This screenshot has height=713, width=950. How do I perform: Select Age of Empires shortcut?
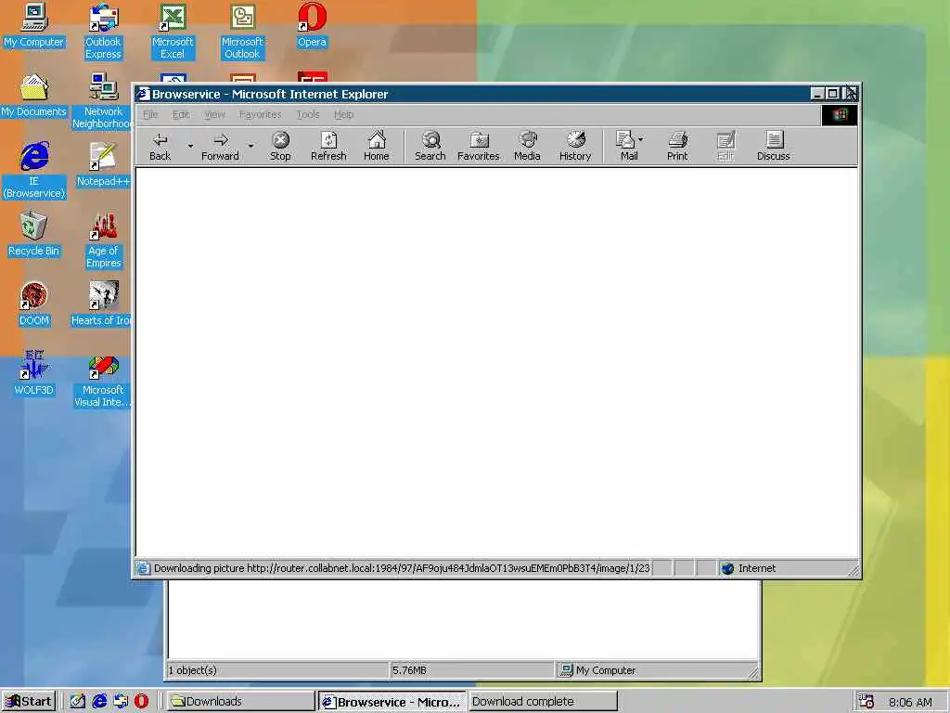tap(103, 240)
